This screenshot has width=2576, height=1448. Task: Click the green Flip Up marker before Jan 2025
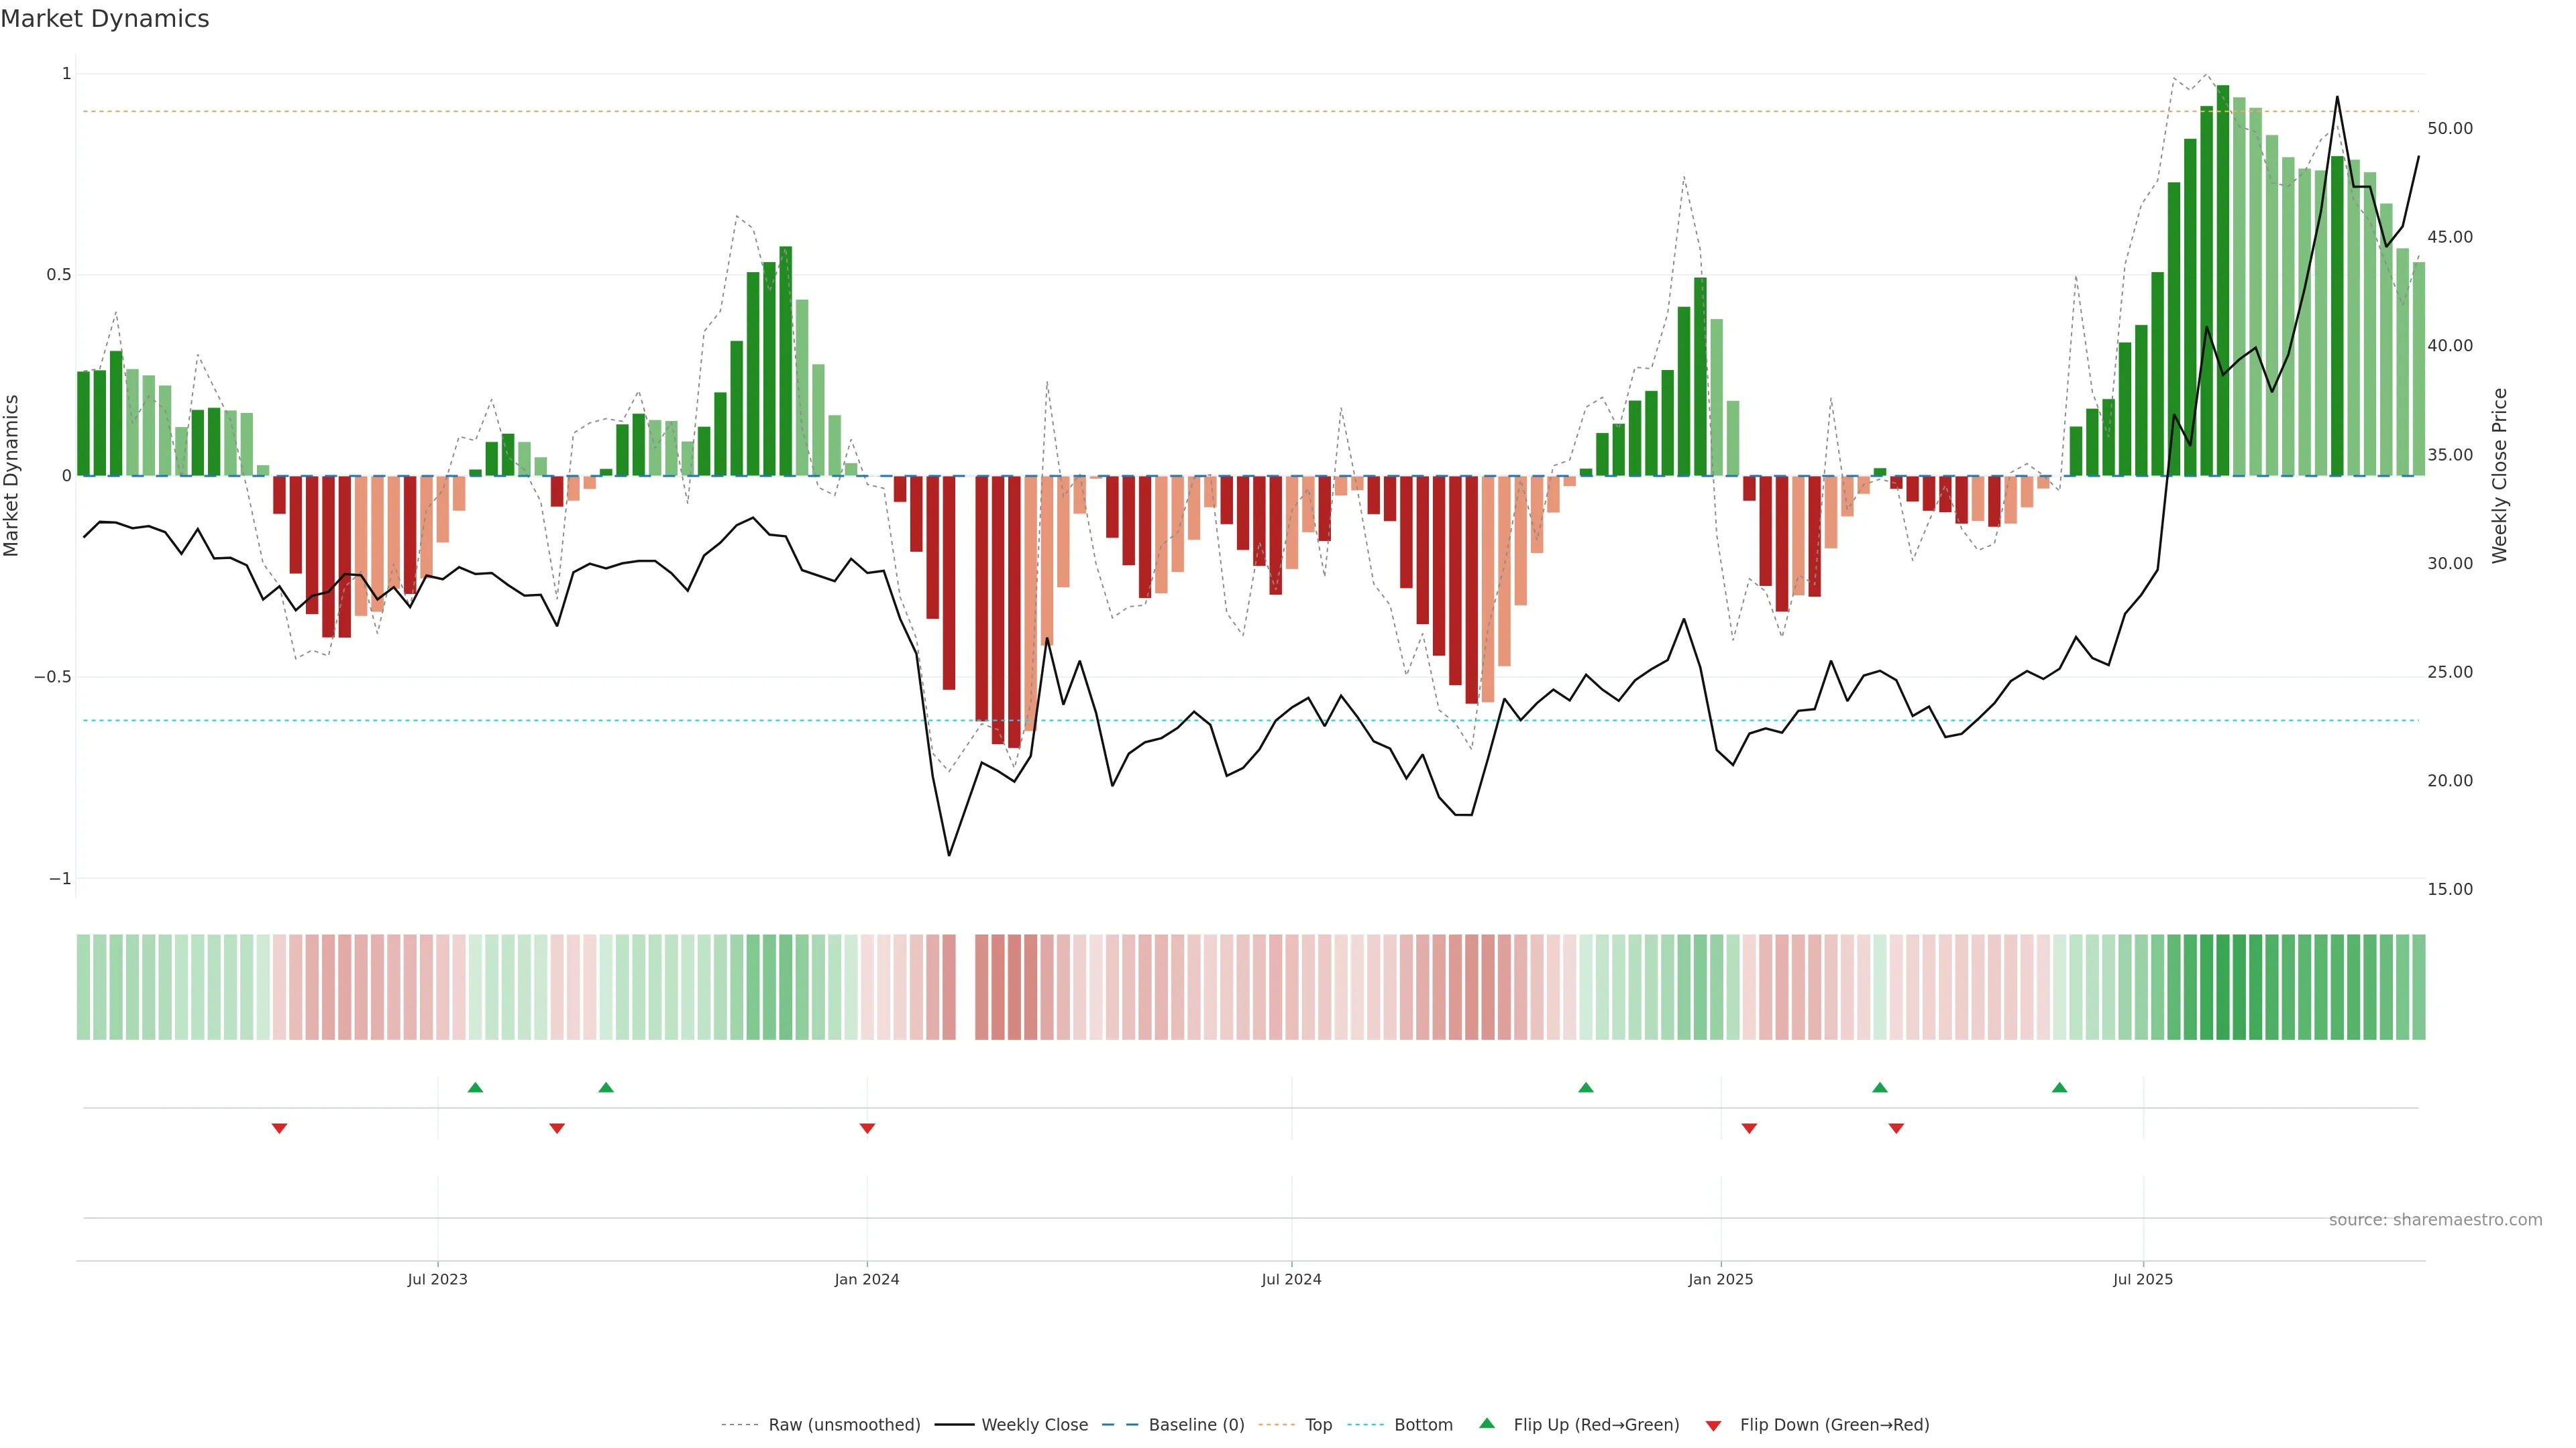pos(1586,1087)
